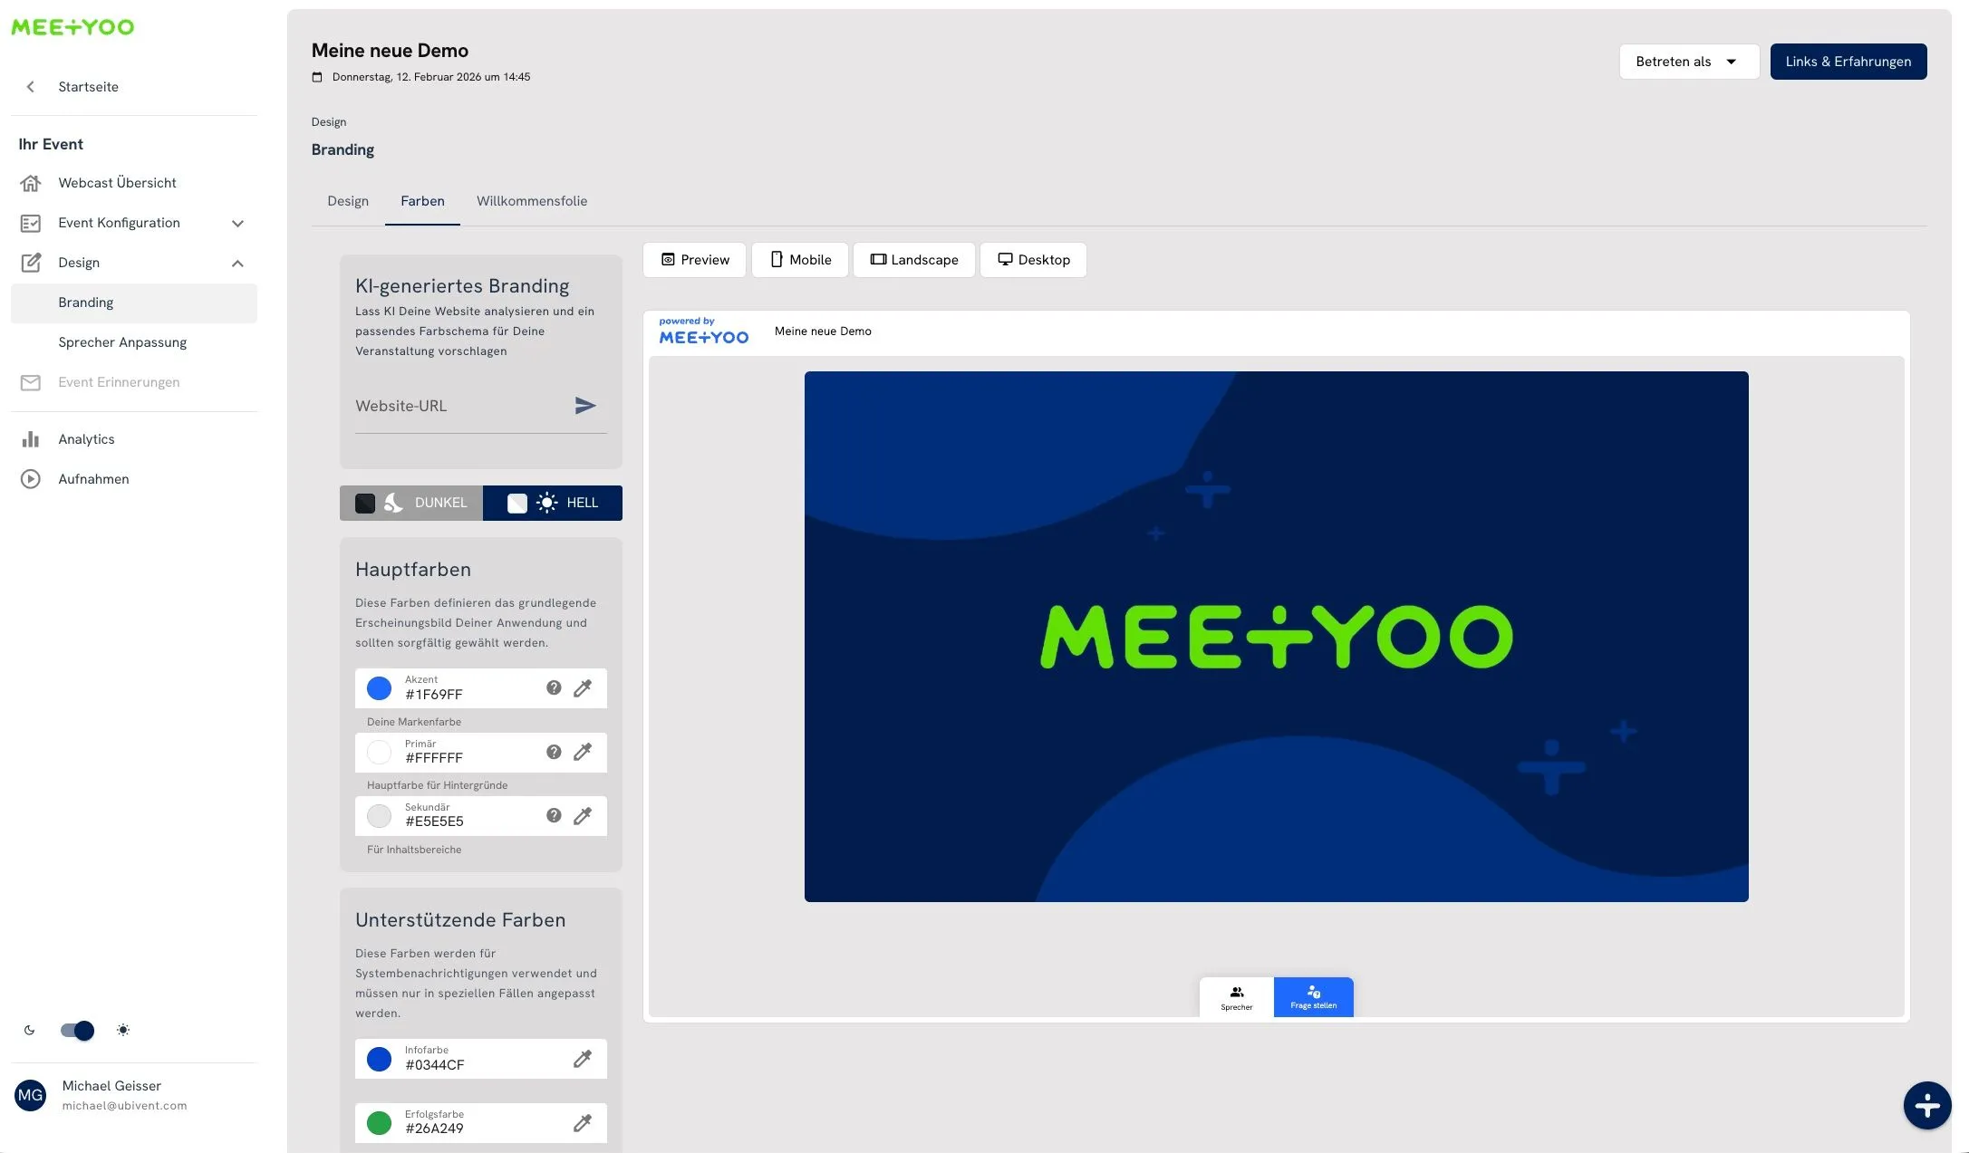Viewport: 1969px width, 1153px height.
Task: Click the Akzent blue color swatch
Action: (x=379, y=688)
